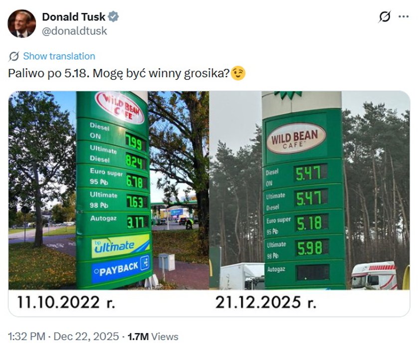
Task: Open Grok explain icon at top right
Action: 385,17
